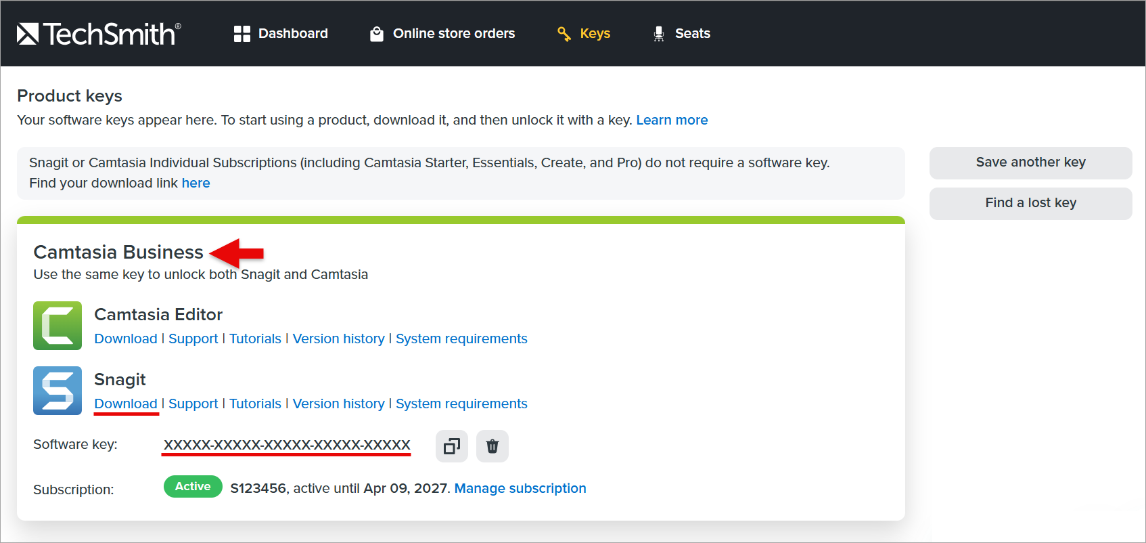Click the 'Subscription:' label
Screen dimensions: 1146x543
click(74, 490)
